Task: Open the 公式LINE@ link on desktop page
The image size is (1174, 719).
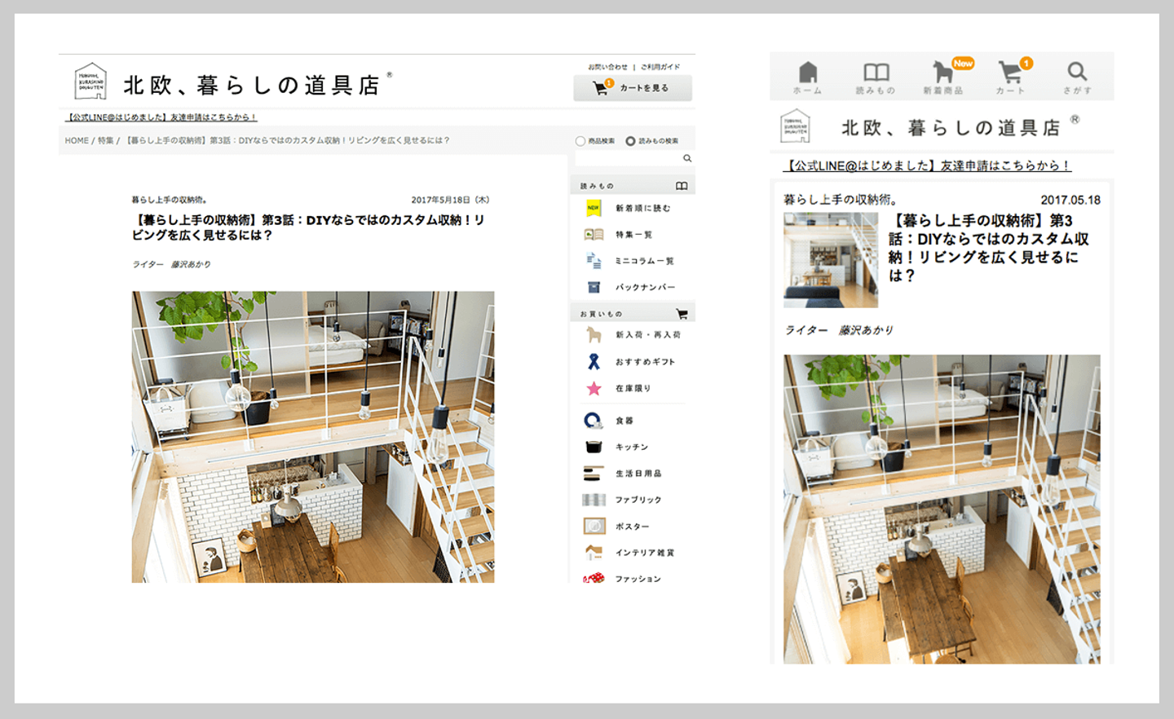Action: [161, 117]
